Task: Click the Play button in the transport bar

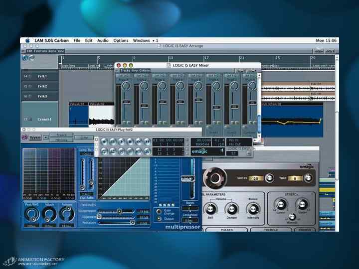Action: coord(121,142)
